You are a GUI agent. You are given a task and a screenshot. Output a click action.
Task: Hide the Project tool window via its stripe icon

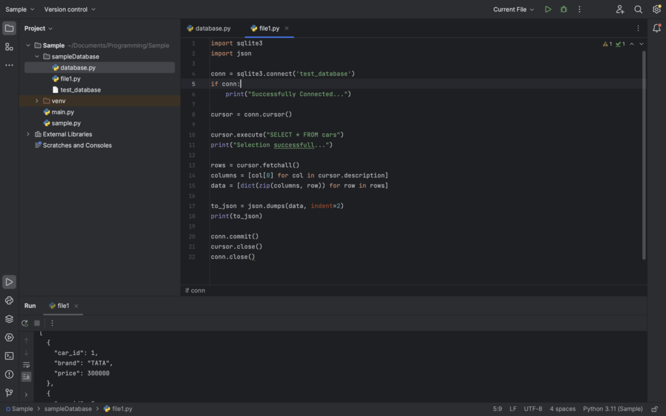click(x=9, y=28)
